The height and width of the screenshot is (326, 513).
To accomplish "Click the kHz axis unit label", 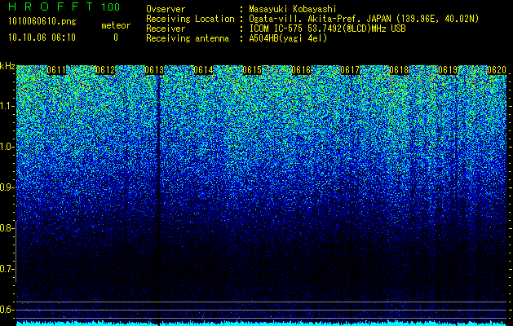I will tap(7, 67).
